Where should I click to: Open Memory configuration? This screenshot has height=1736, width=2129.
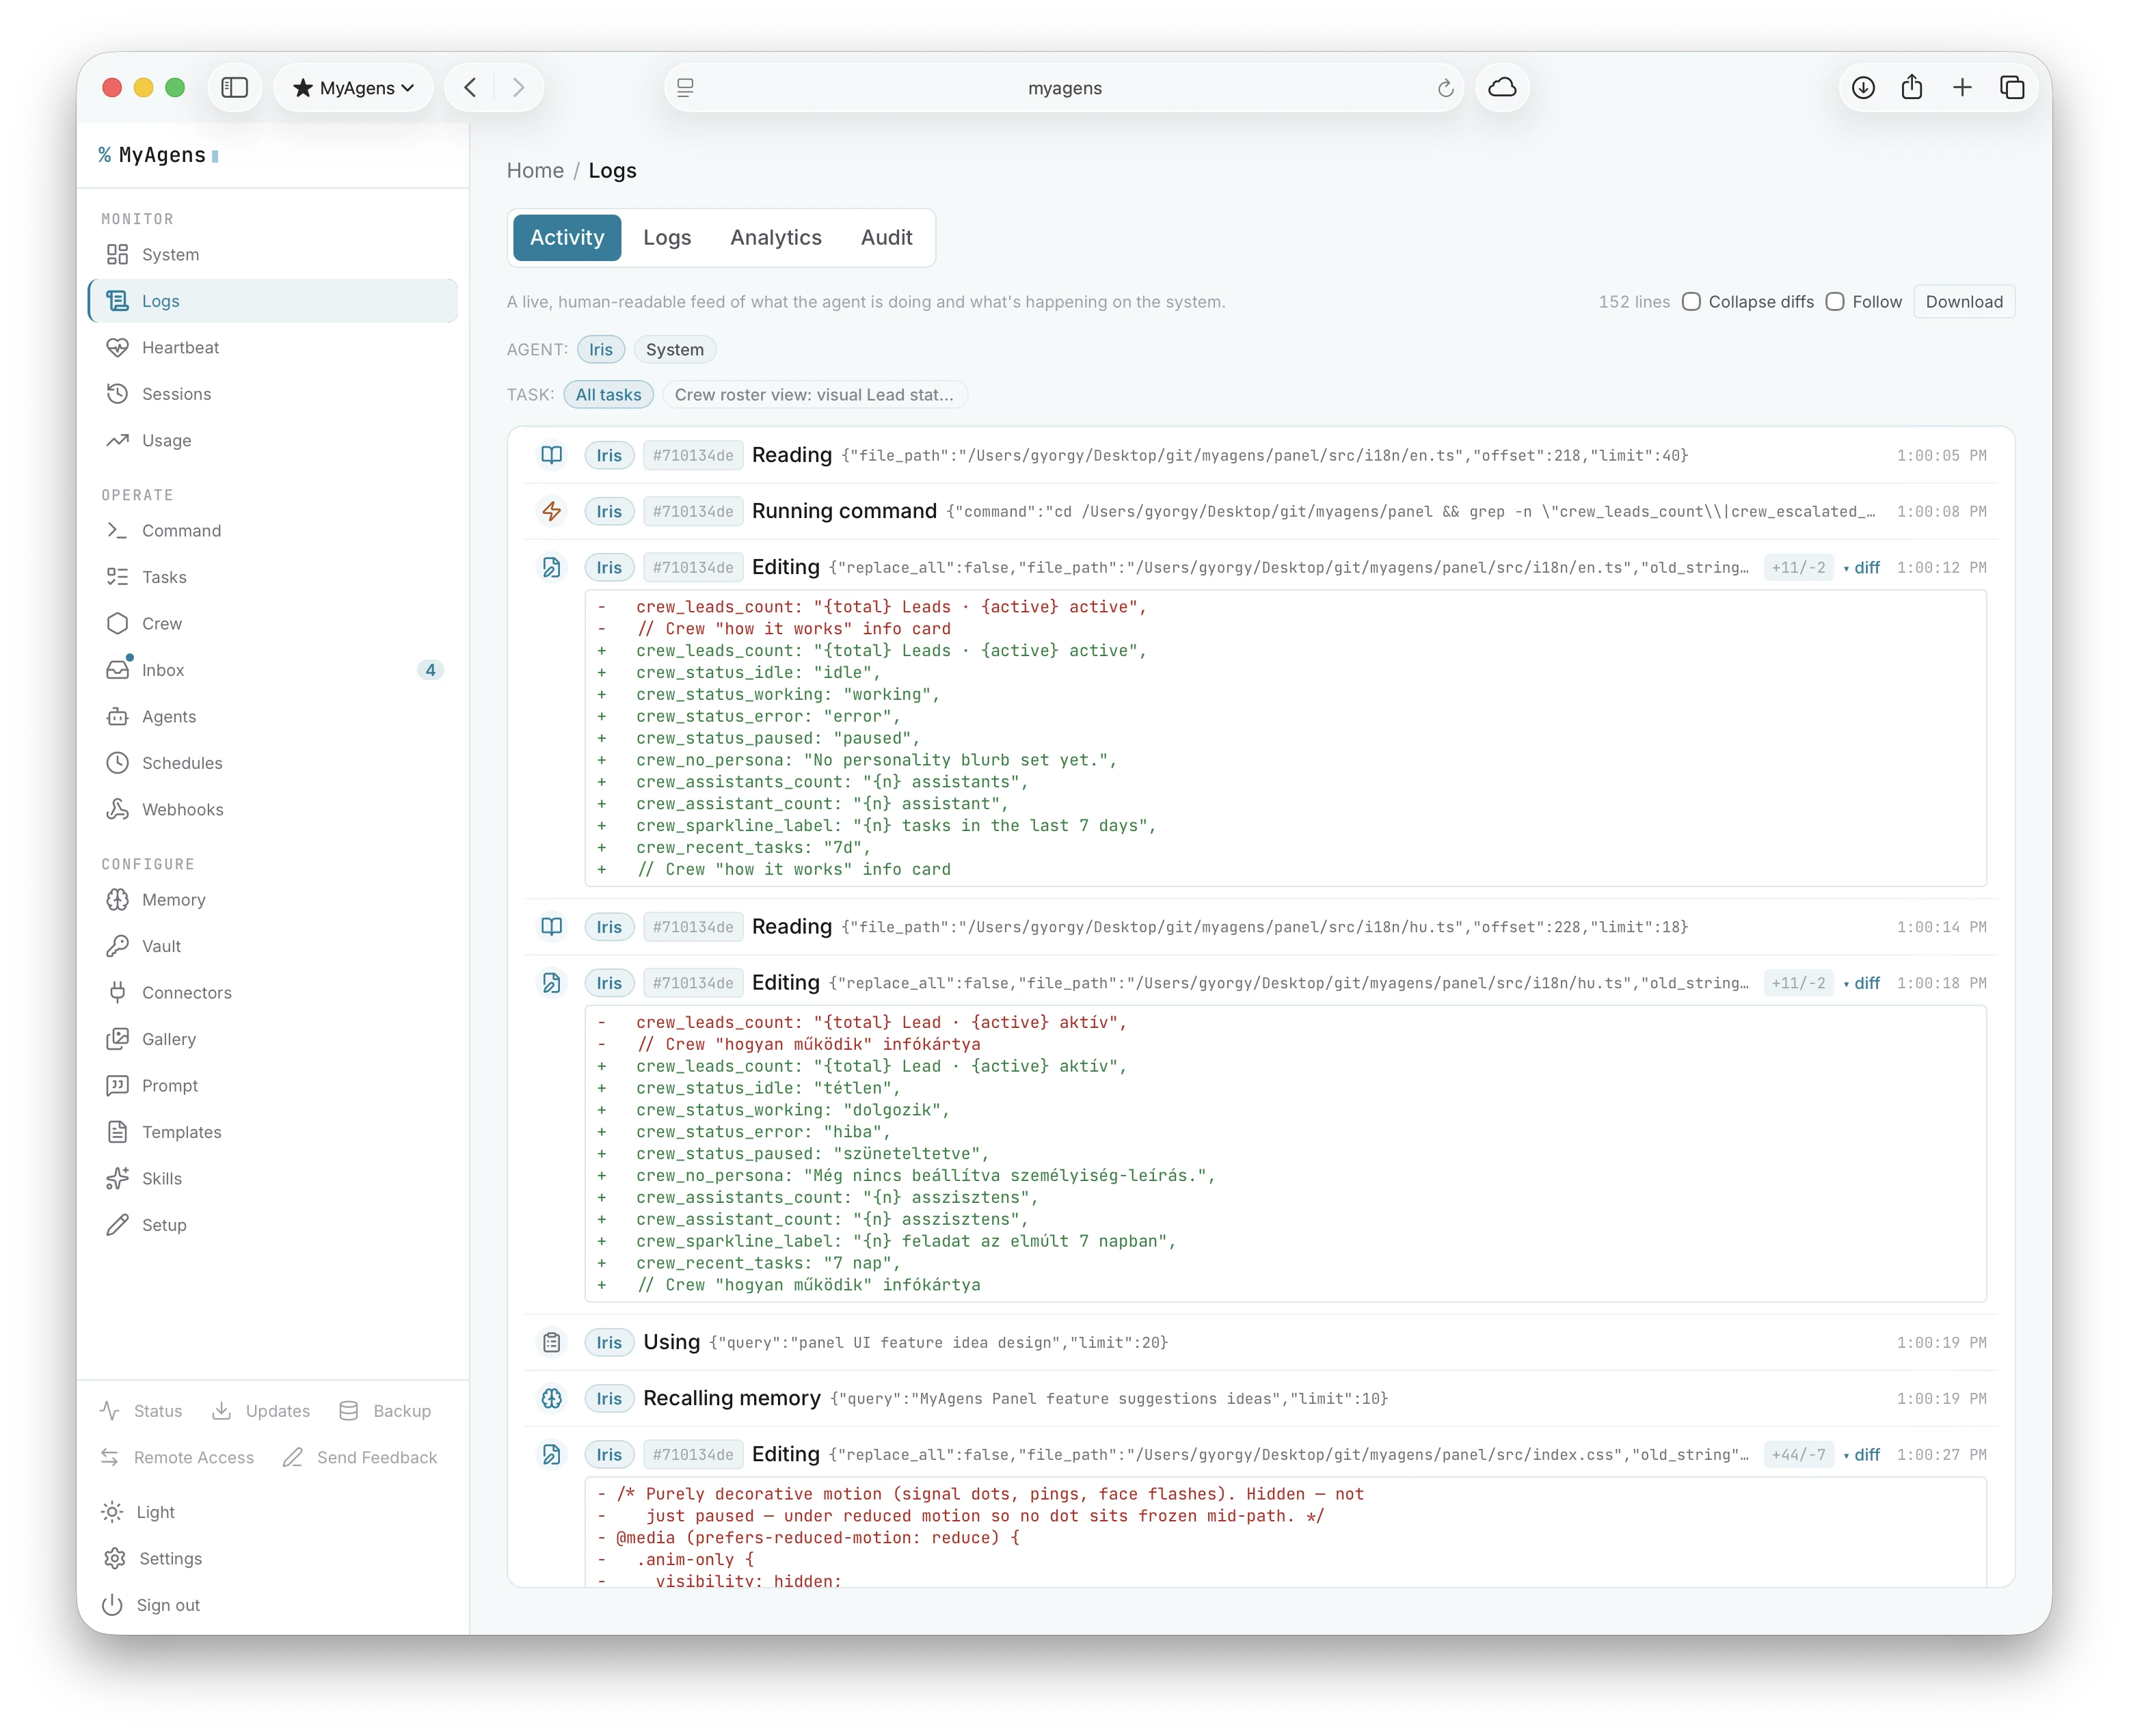pyautogui.click(x=272, y=900)
